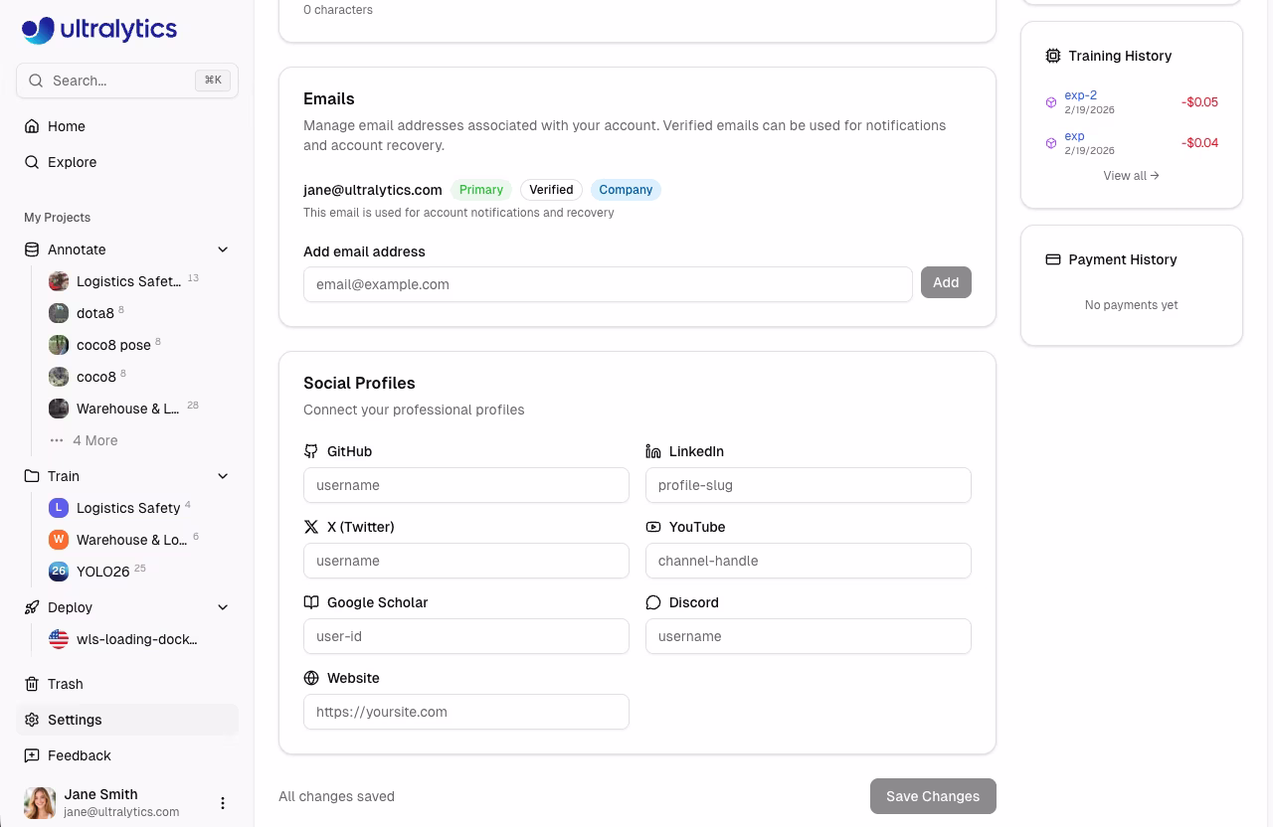Image resolution: width=1273 pixels, height=827 pixels.
Task: Open the exp-2 training run link
Action: tap(1080, 95)
